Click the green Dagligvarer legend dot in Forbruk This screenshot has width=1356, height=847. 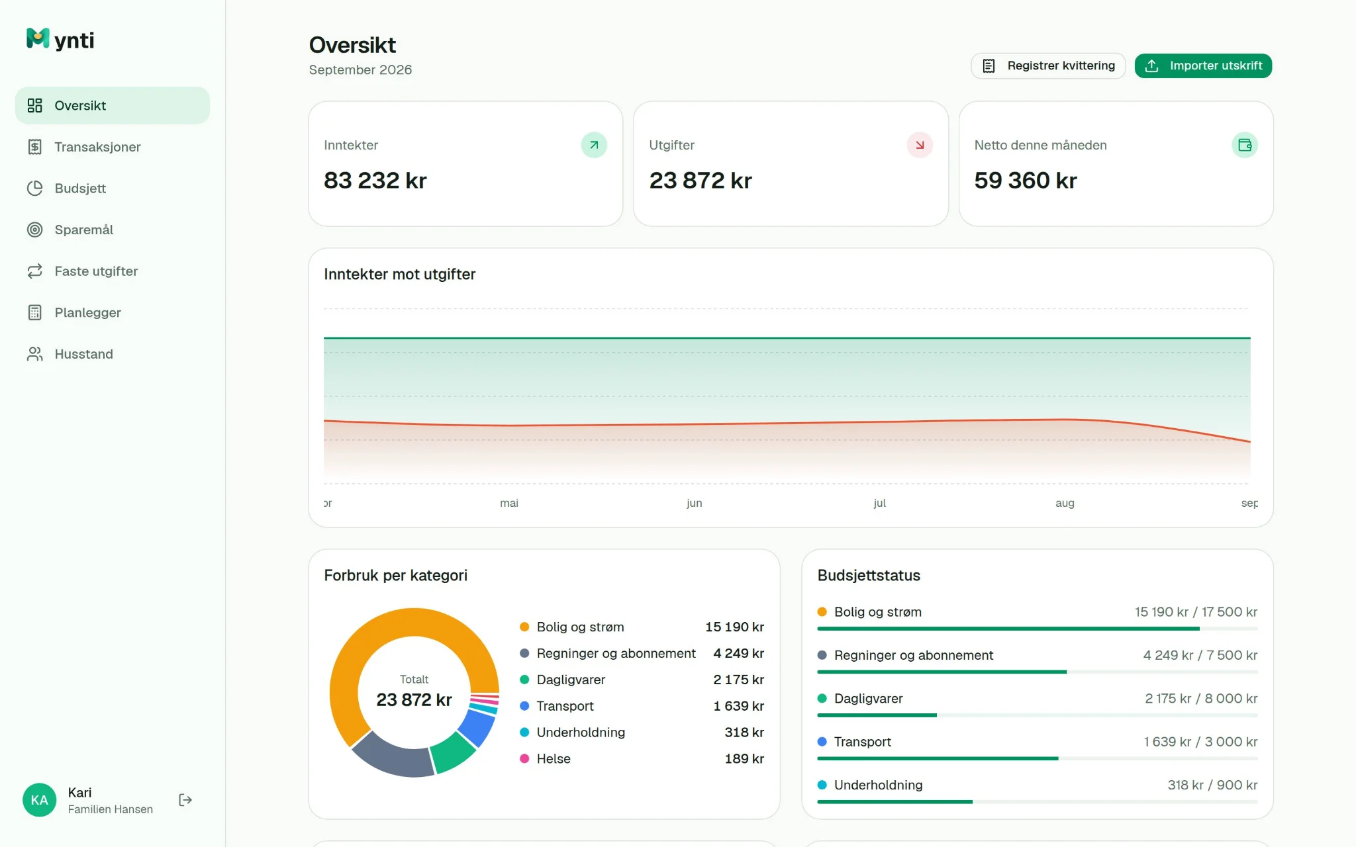tap(524, 680)
